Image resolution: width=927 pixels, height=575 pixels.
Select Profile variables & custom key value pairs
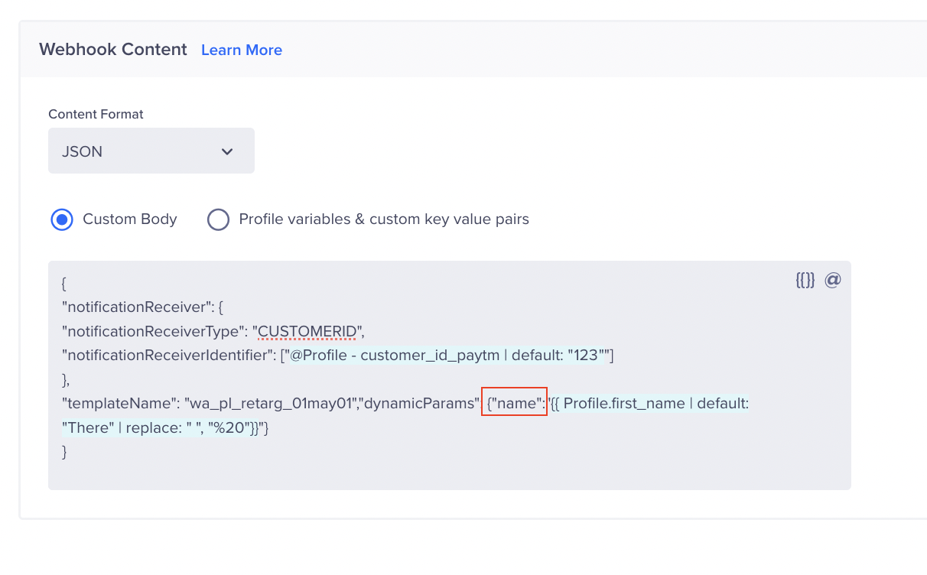click(x=219, y=219)
